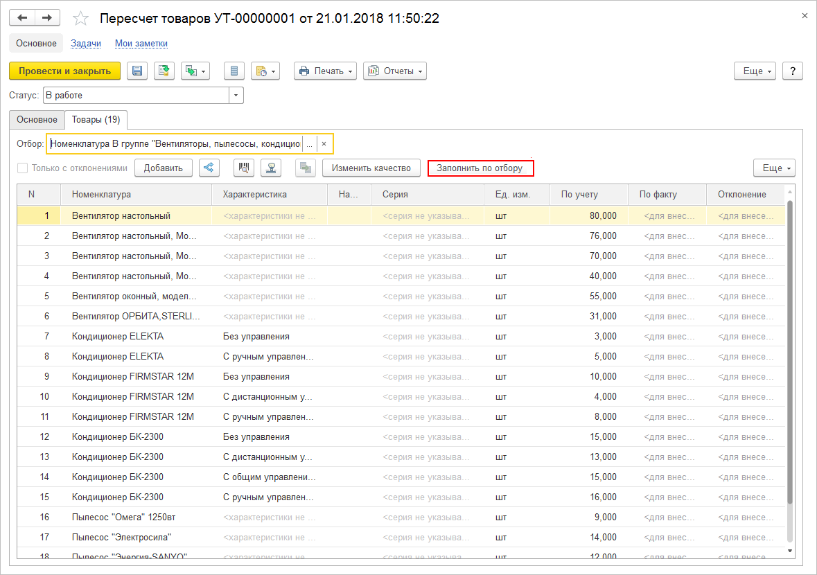Save document with the floppy disk icon
Screen dimensions: 817x575
[x=137, y=71]
